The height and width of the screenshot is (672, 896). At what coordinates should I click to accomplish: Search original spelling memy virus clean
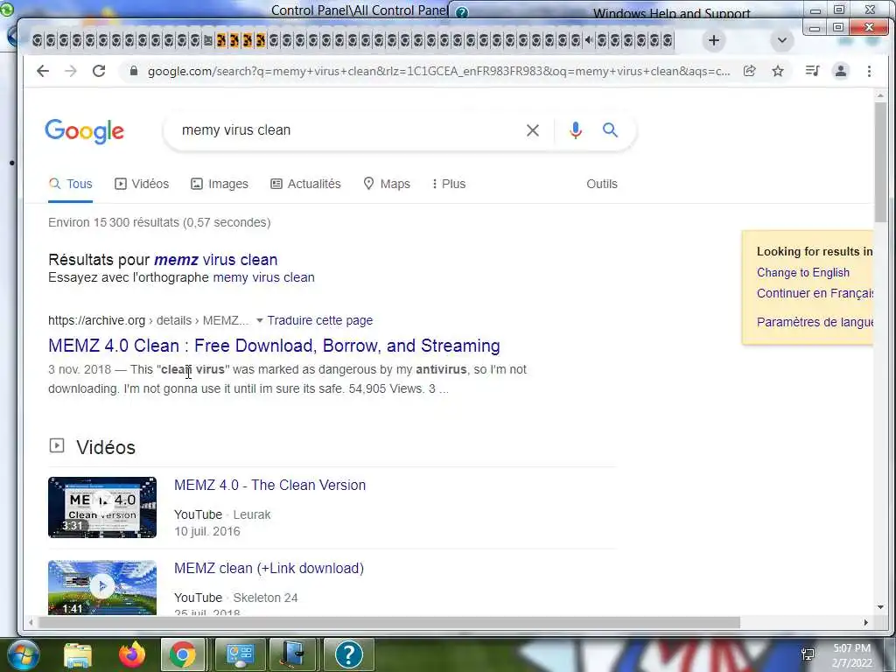tap(263, 277)
